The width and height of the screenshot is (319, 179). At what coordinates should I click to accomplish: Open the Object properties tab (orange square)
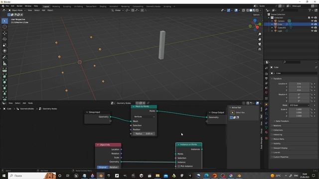click(x=266, y=104)
